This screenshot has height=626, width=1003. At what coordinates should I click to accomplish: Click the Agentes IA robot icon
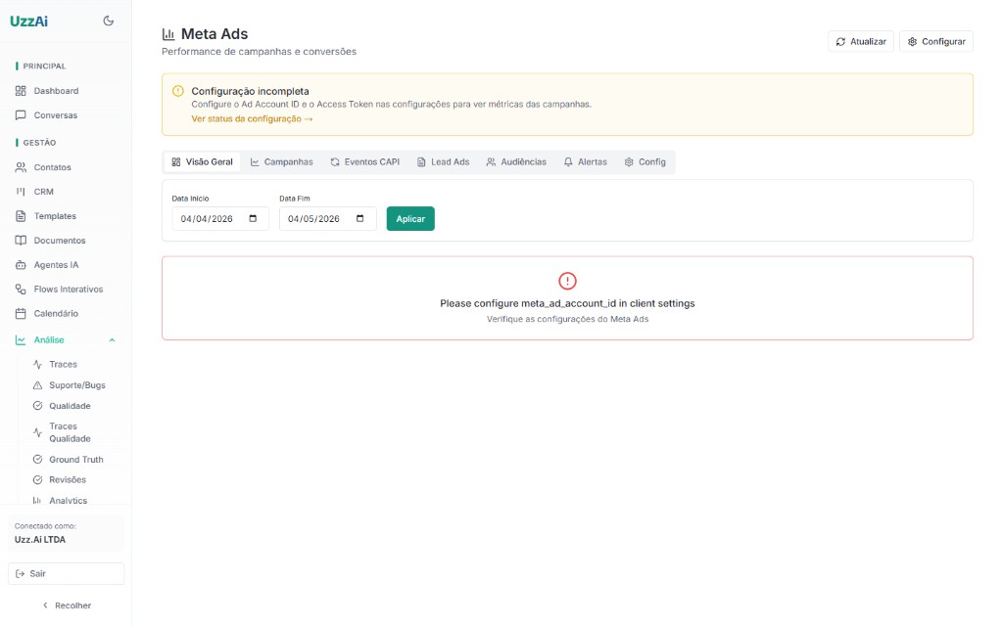click(x=21, y=264)
